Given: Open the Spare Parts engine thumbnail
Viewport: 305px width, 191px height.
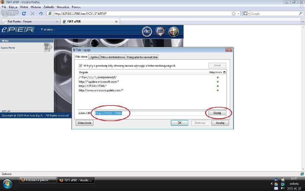Looking at the screenshot, I should point(48,47).
